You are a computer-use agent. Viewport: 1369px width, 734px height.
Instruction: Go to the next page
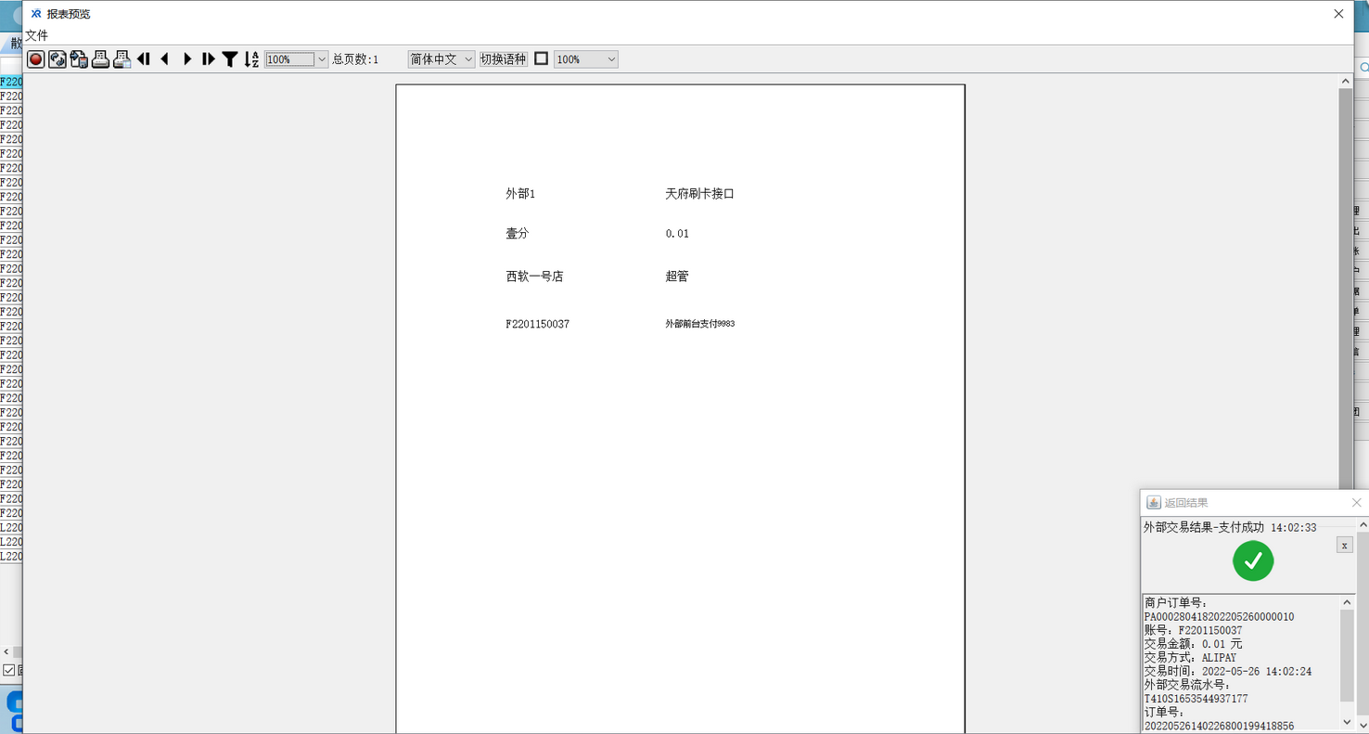187,59
